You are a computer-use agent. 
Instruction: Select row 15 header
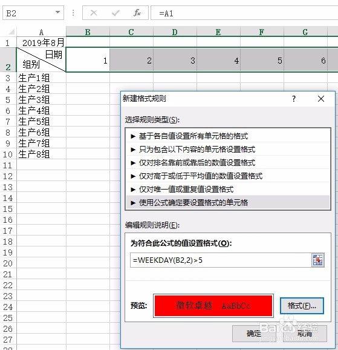pos(8,209)
